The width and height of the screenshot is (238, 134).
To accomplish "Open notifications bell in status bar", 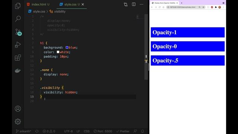I will click(x=142, y=131).
